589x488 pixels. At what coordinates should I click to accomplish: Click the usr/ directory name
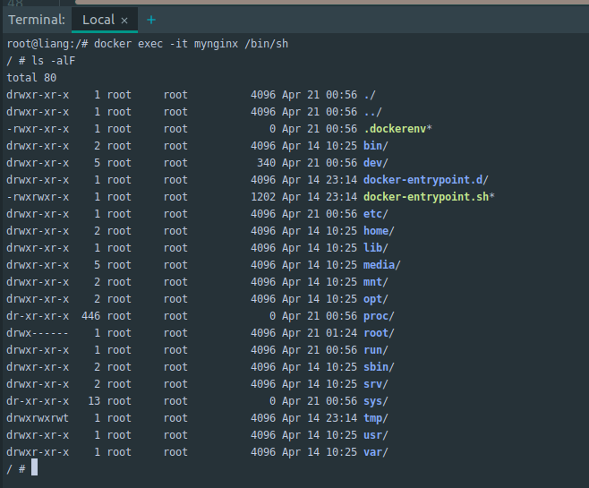click(x=375, y=435)
